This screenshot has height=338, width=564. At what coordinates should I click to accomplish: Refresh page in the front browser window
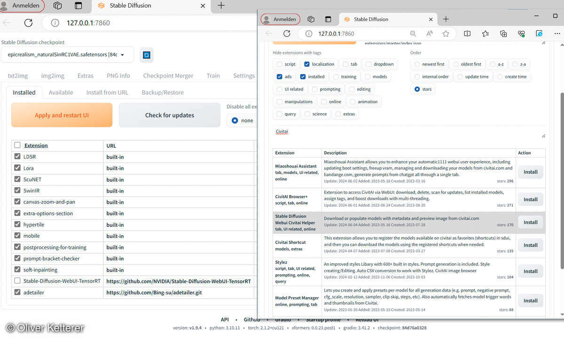click(287, 34)
